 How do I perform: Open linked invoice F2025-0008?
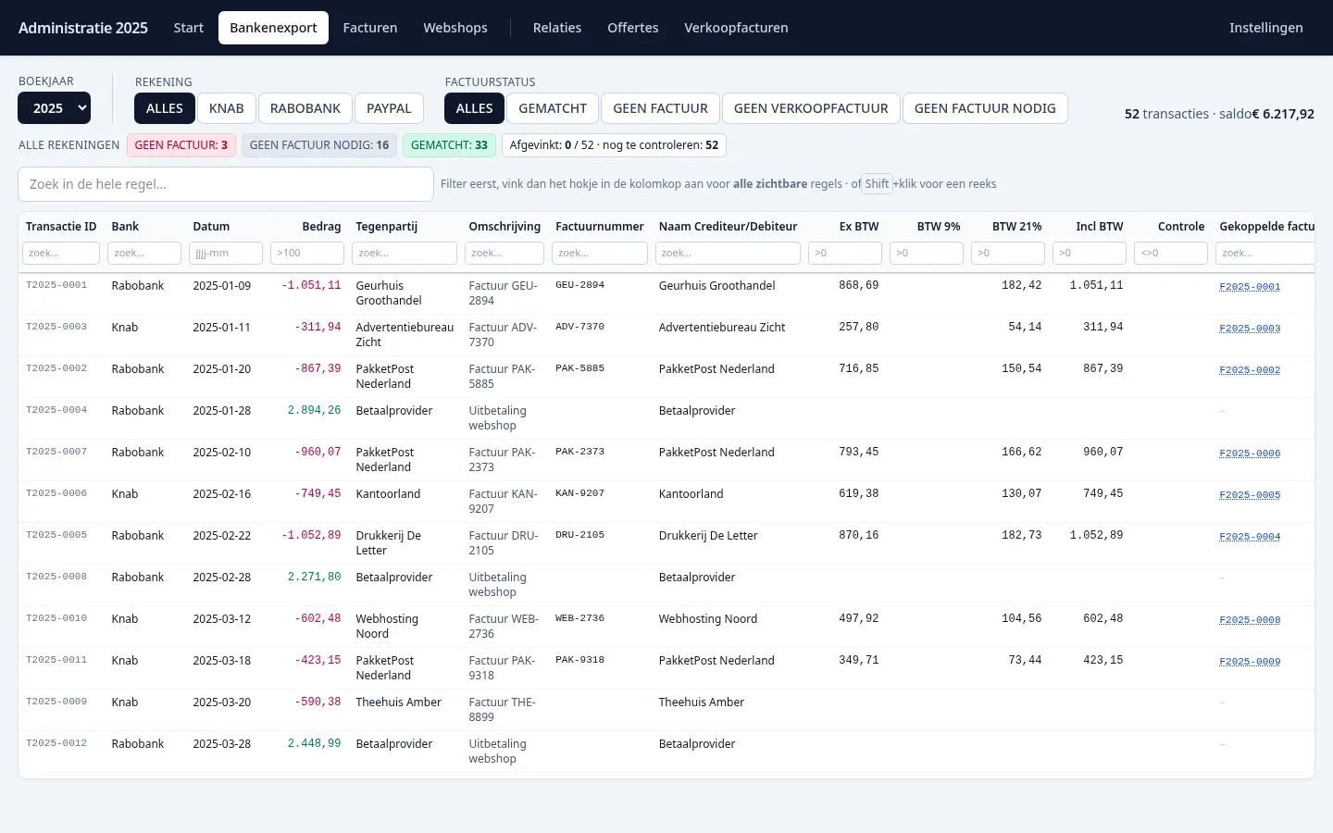click(x=1250, y=620)
